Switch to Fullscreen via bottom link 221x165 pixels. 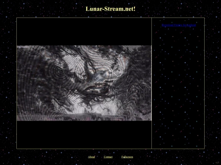click(127, 157)
